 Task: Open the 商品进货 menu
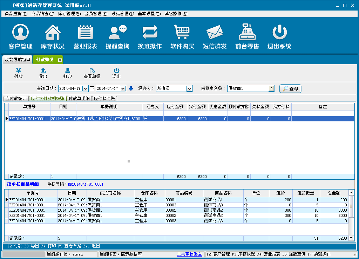click(16, 14)
